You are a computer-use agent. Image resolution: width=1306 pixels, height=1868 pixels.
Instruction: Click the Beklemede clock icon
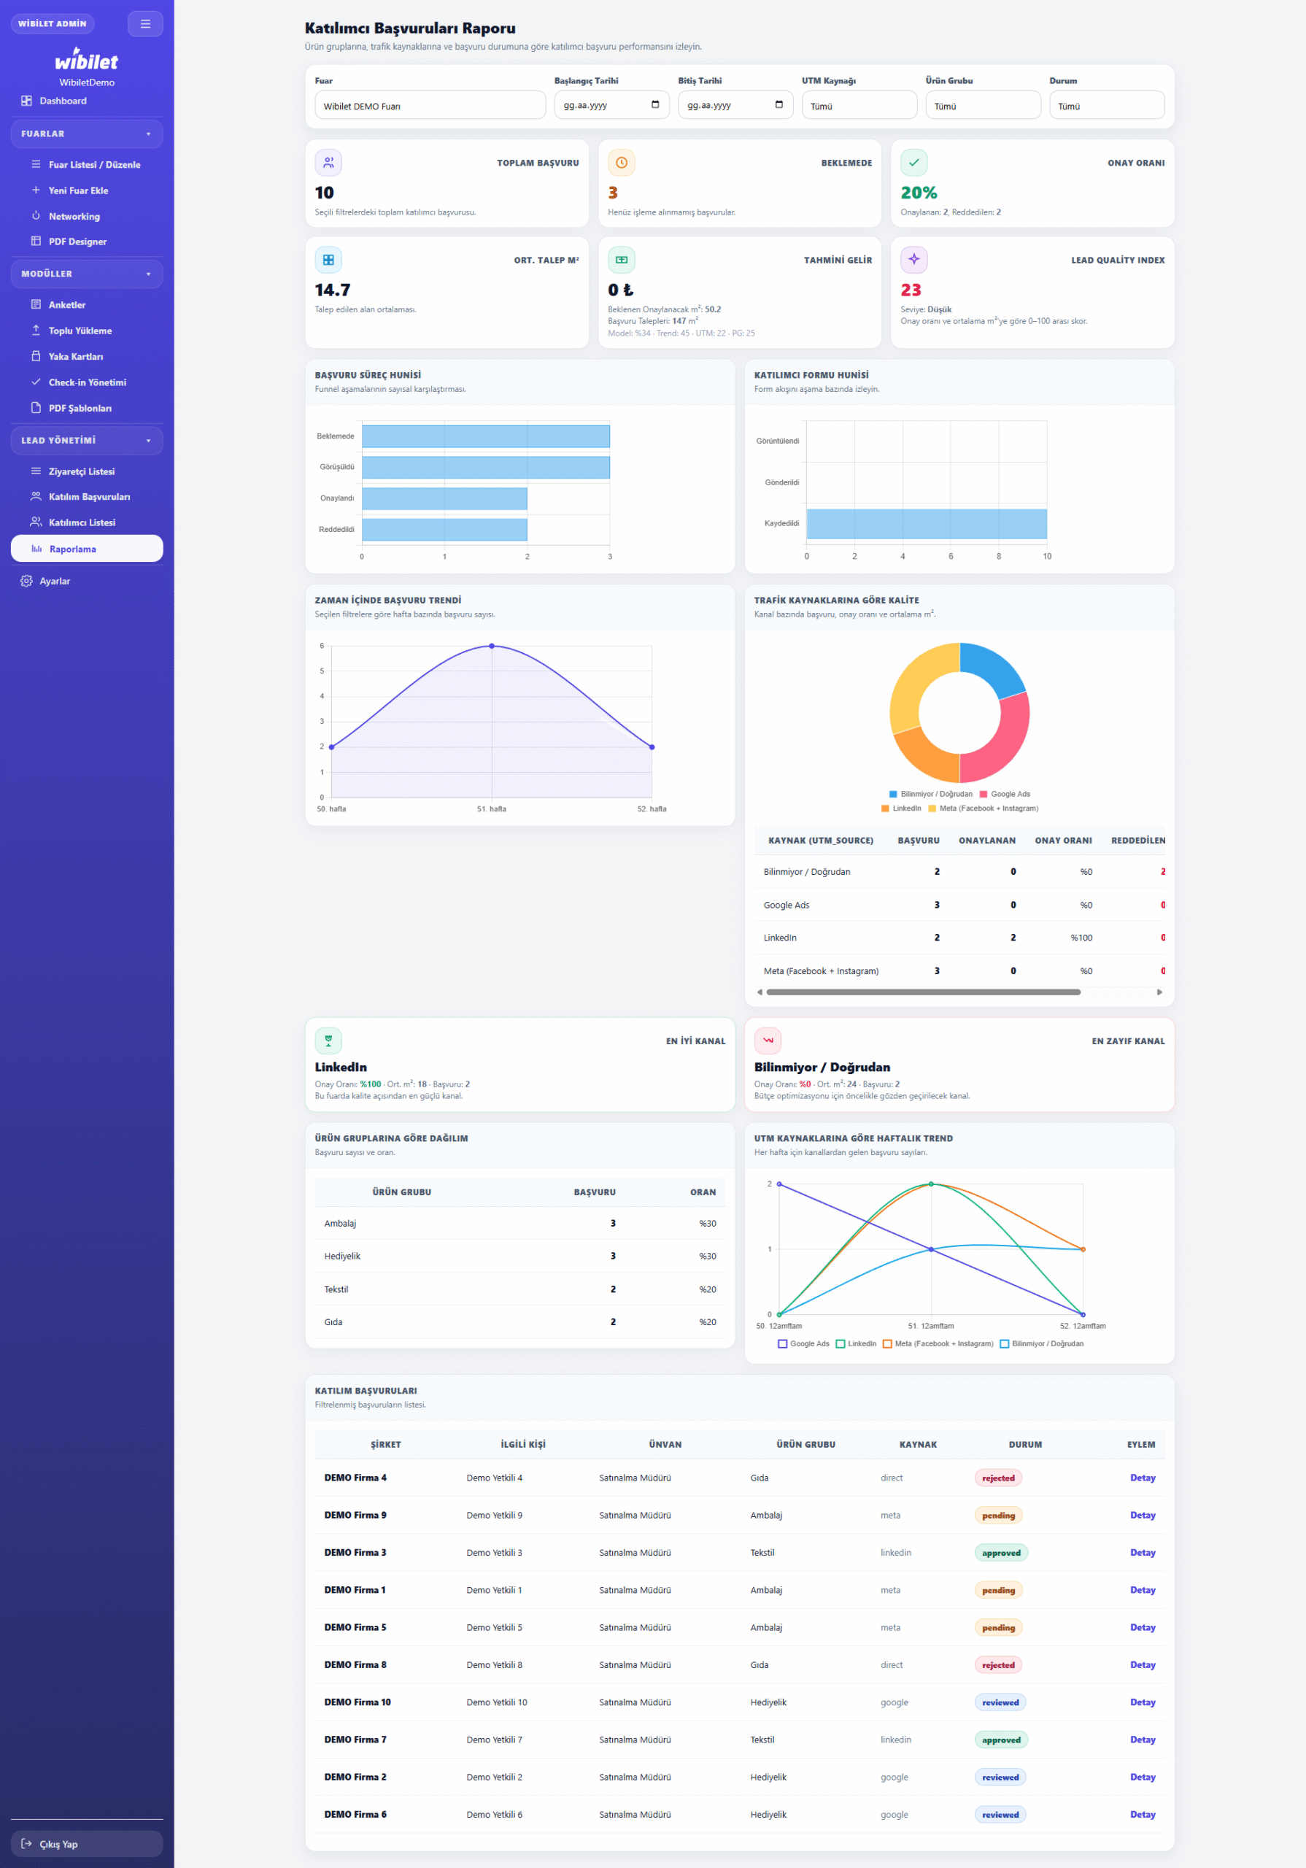pos(621,163)
